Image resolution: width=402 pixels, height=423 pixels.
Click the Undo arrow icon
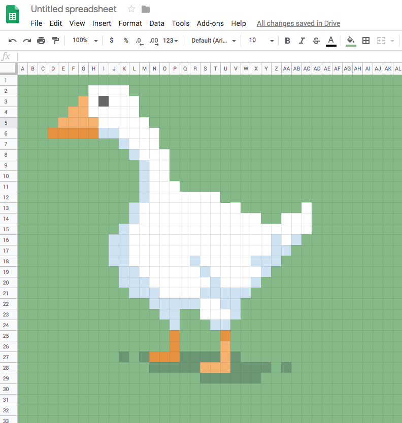click(12, 41)
